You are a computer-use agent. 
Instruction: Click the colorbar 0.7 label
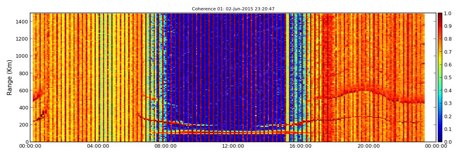447,52
